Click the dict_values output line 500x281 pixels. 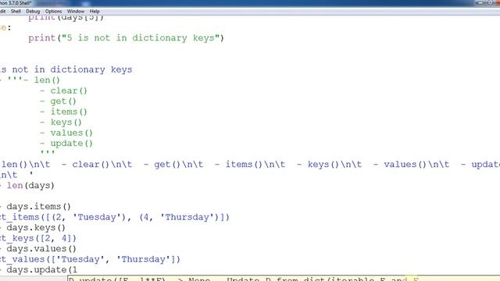click(x=91, y=259)
